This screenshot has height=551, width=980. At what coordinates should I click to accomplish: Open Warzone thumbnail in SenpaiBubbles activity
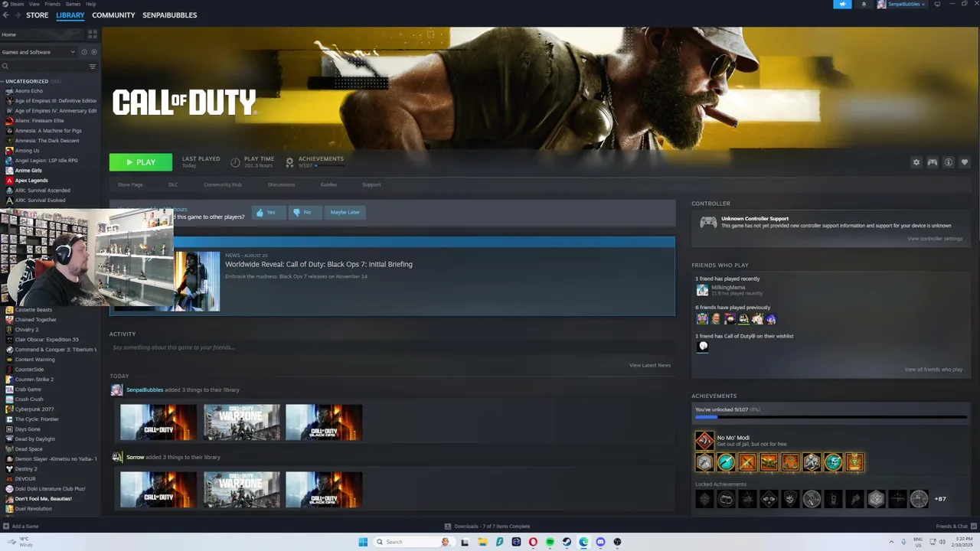click(242, 422)
